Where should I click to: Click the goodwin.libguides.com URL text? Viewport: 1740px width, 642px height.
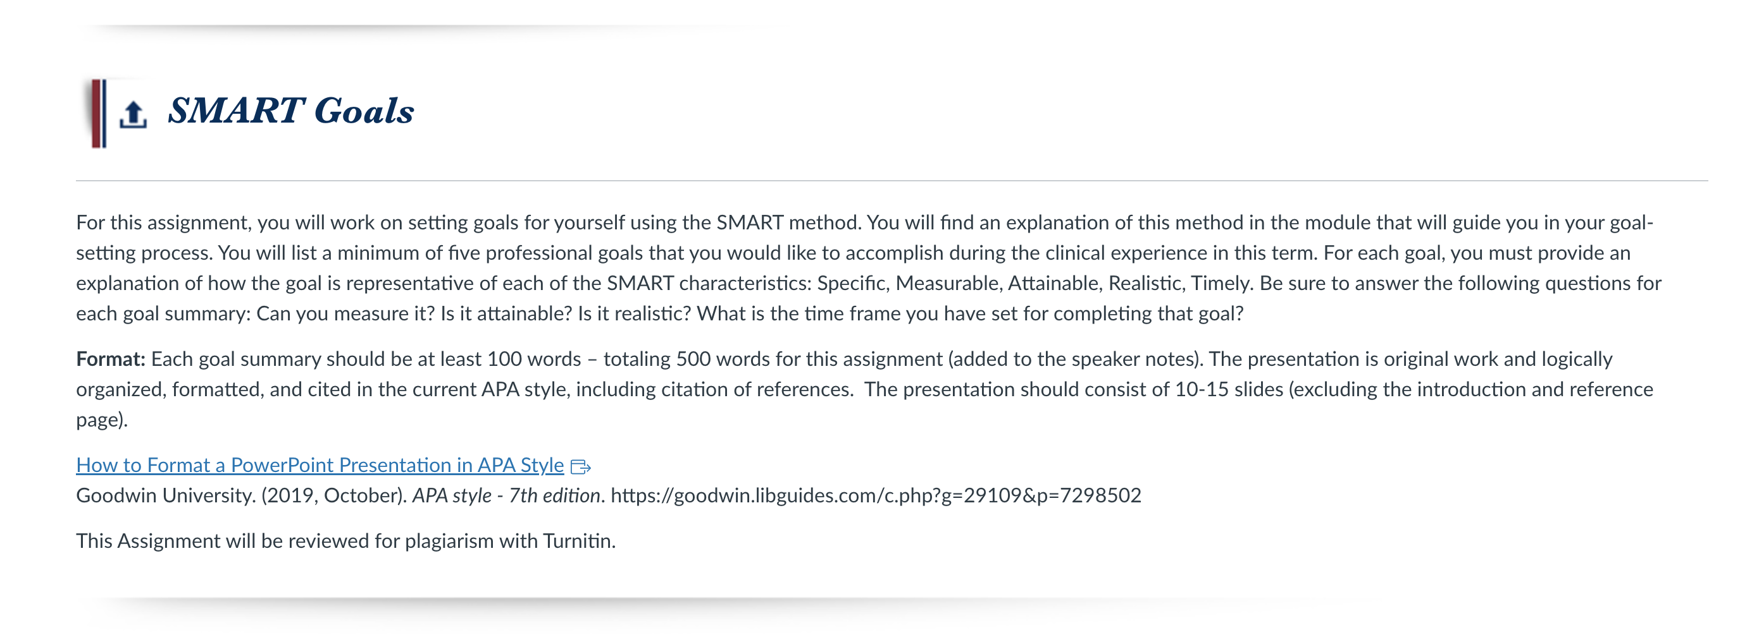coord(876,495)
